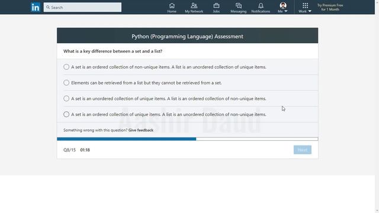This screenshot has height=213, width=379.
Task: Click the assessment progress bar
Action: (187, 139)
